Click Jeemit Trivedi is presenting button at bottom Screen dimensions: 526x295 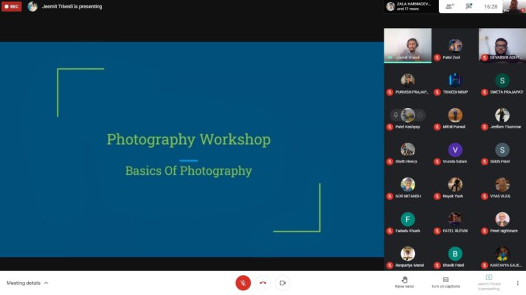489,282
